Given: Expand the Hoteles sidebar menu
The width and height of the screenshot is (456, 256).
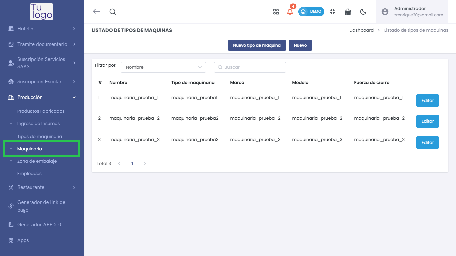Looking at the screenshot, I should (42, 29).
